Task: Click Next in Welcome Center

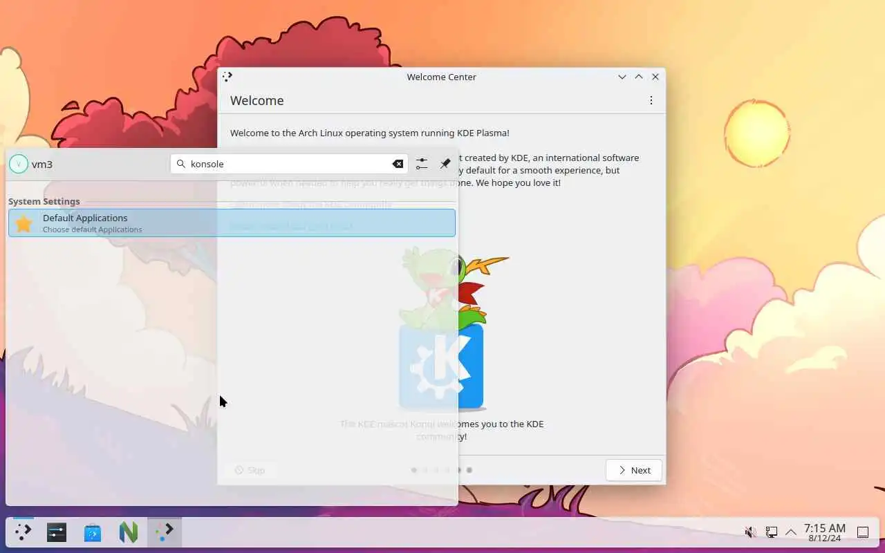Action: 634,470
